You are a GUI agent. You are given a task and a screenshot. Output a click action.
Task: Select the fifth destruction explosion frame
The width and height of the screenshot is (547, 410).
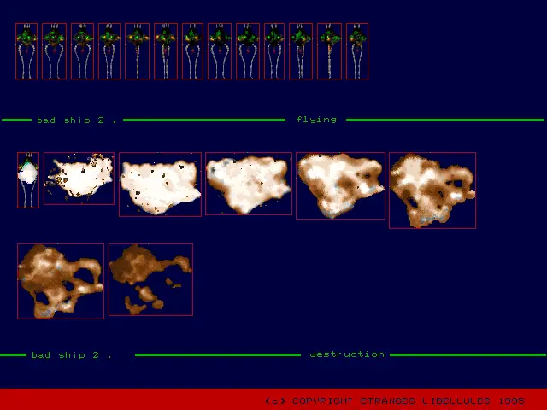point(340,186)
